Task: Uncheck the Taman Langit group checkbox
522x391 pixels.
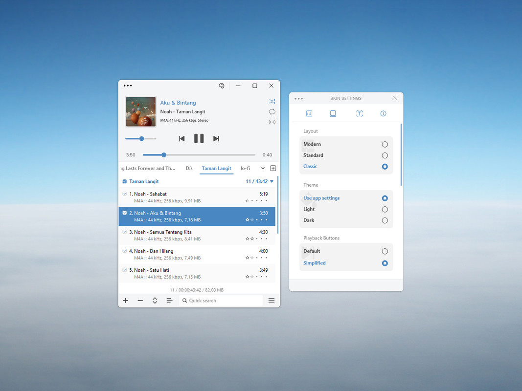Action: [125, 181]
